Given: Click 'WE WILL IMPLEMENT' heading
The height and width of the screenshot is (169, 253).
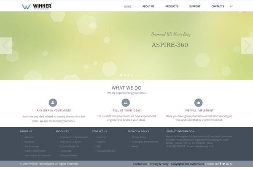Looking at the screenshot, I should [x=199, y=110].
